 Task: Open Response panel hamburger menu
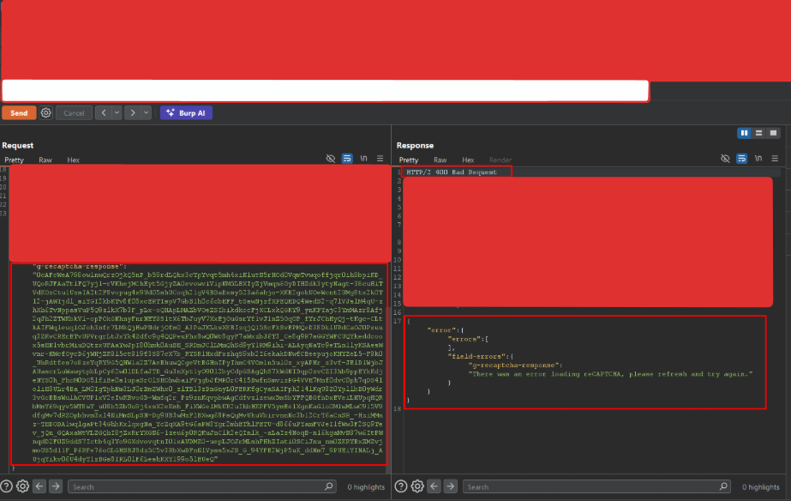pyautogui.click(x=775, y=159)
